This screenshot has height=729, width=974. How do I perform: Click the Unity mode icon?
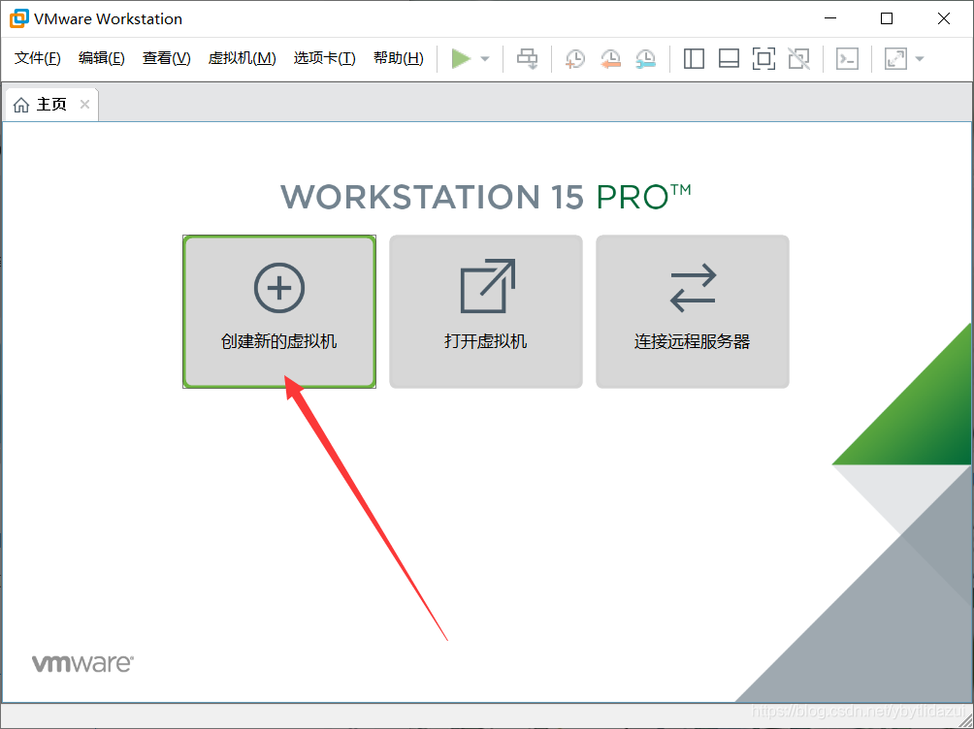798,59
